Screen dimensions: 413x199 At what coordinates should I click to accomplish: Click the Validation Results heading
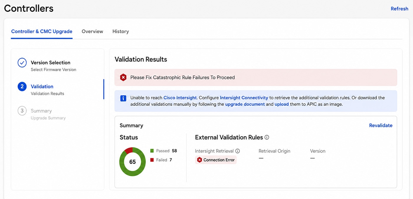(141, 59)
